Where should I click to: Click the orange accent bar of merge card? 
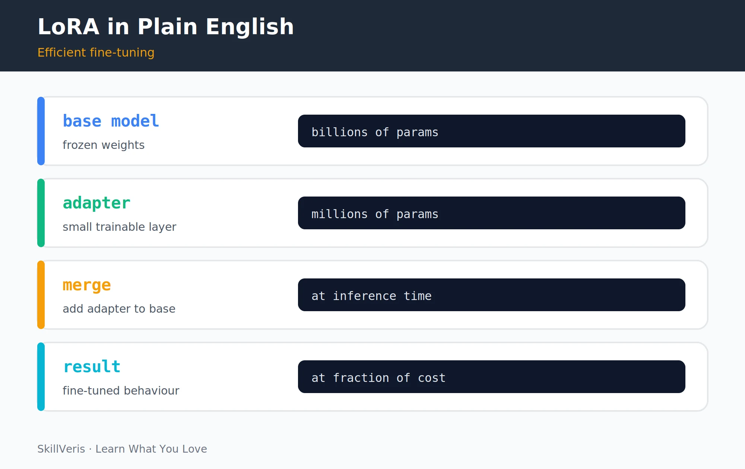tap(41, 295)
